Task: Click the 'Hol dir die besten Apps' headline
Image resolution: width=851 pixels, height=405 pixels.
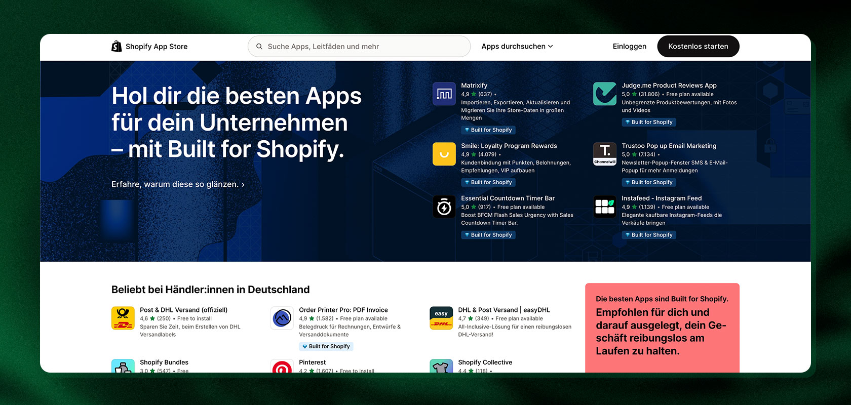Action: 237,123
